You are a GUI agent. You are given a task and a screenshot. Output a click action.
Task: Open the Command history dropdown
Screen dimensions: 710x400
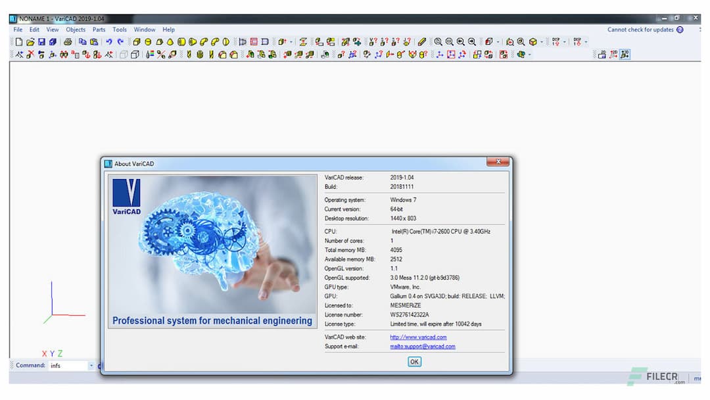tap(92, 364)
